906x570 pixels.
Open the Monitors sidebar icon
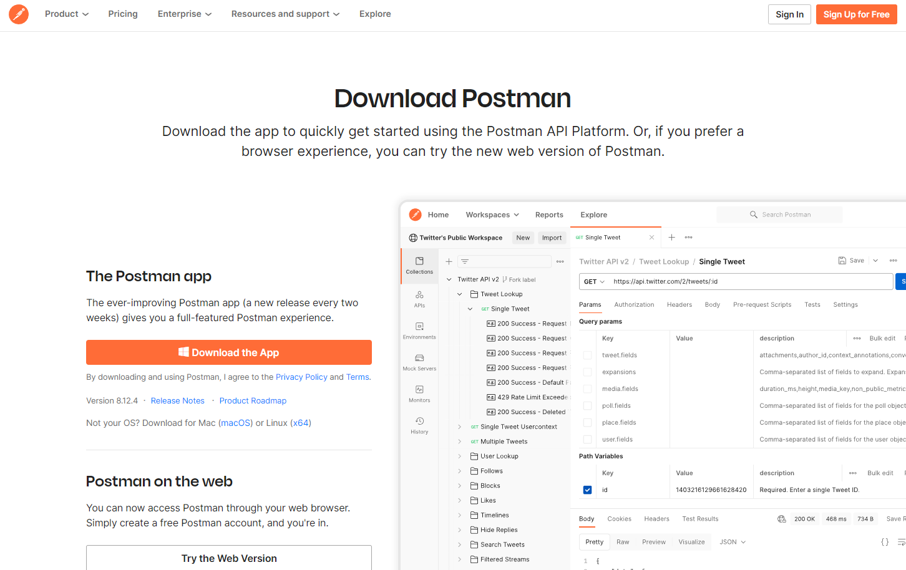pos(419,394)
